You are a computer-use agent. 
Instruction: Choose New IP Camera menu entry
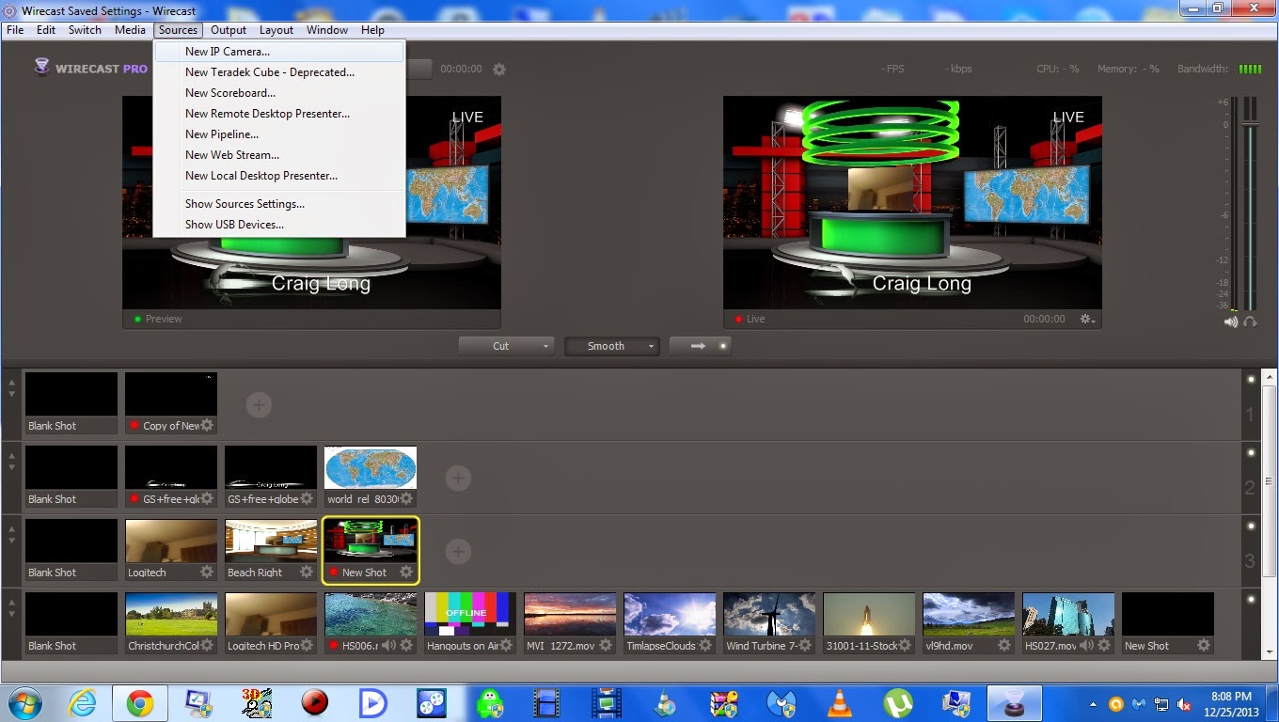[228, 52]
